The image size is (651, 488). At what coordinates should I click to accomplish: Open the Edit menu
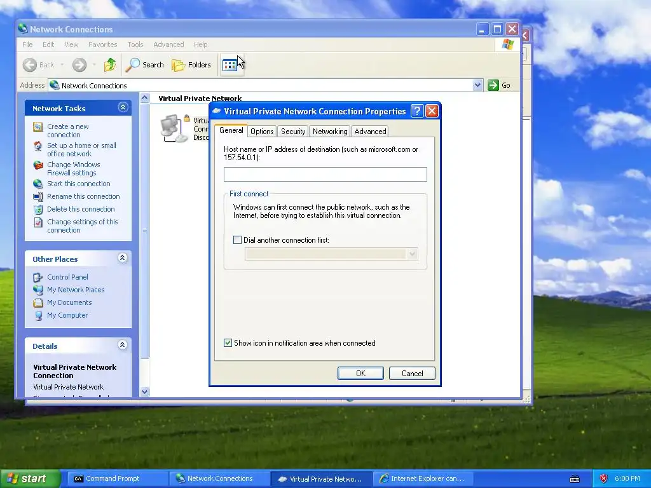(x=48, y=44)
